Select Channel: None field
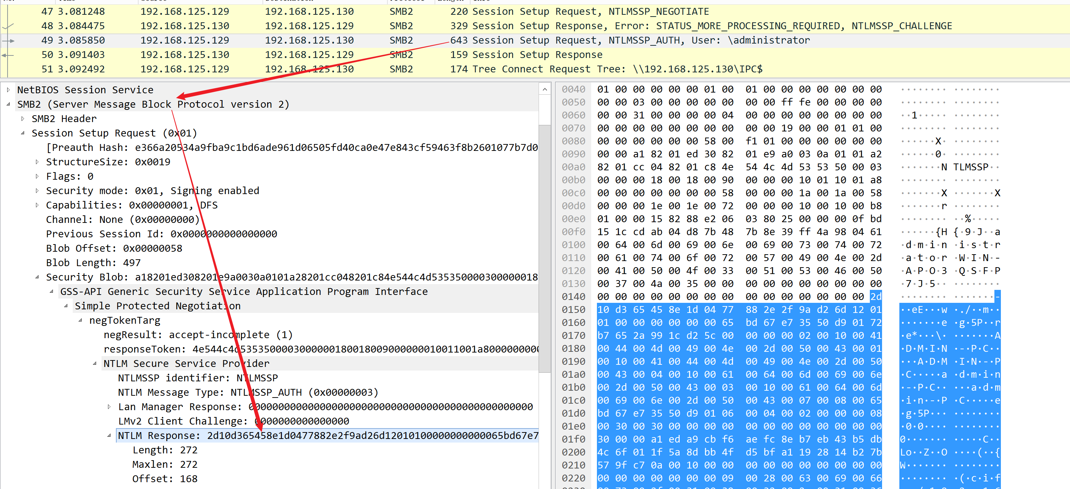The width and height of the screenshot is (1070, 489). coord(123,219)
